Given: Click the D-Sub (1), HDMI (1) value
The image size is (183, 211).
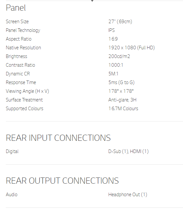Looking at the screenshot, I should coord(128,151).
